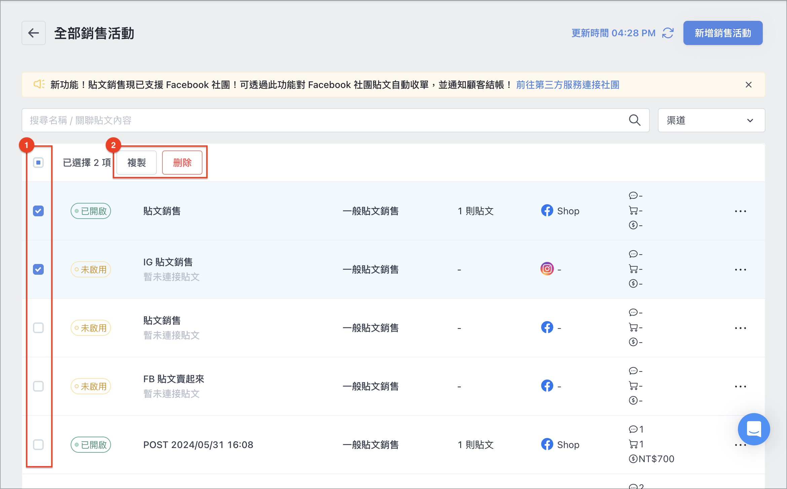787x489 pixels.
Task: Click 未啟用 badge in FB 貼文賣起來 row
Action: 91,386
